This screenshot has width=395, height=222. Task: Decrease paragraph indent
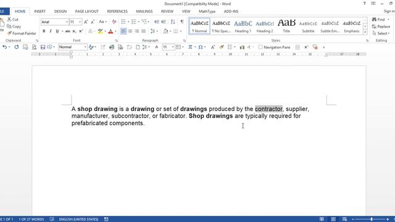(x=156, y=22)
